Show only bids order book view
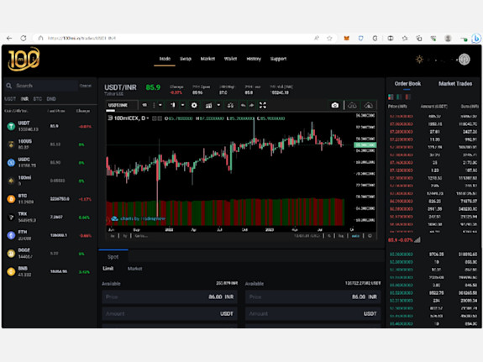This screenshot has width=483, height=362. coord(399,97)
